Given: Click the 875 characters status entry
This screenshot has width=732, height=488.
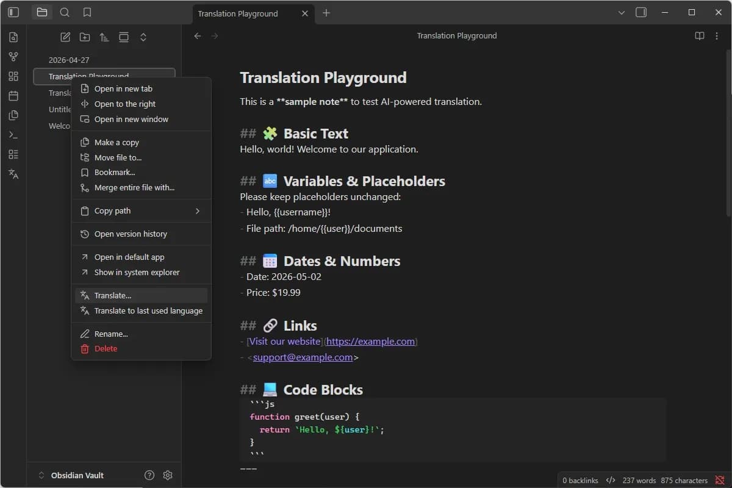Looking at the screenshot, I should click(x=684, y=481).
